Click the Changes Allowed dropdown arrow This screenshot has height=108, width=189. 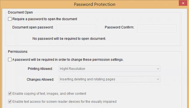click(x=158, y=79)
